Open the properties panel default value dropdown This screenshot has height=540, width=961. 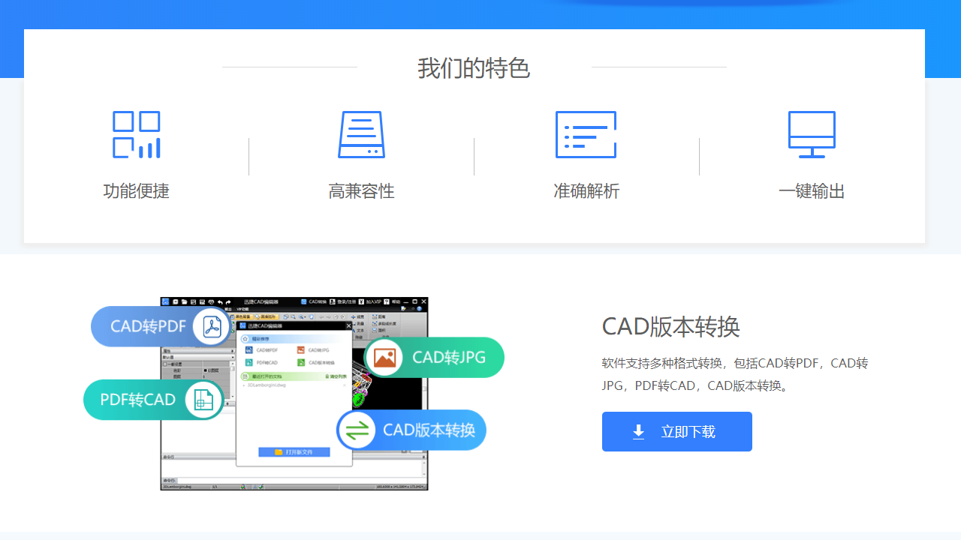click(x=233, y=358)
